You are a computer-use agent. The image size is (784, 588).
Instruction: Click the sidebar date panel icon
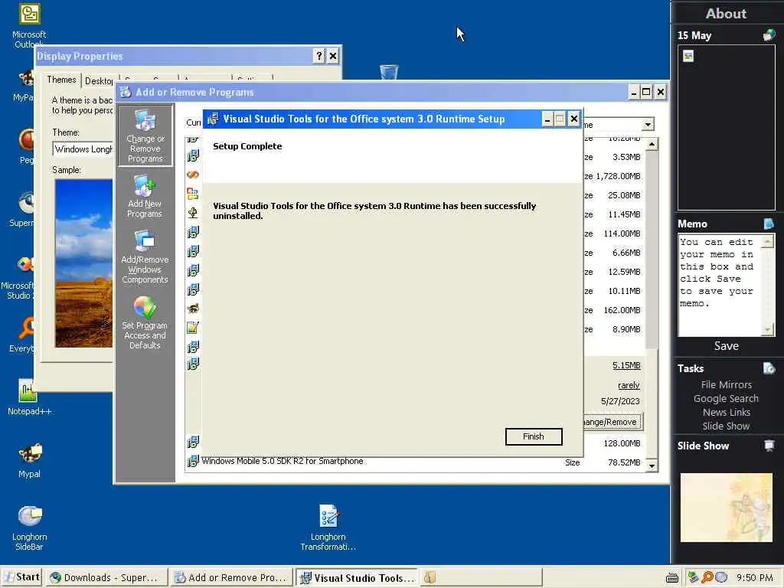(769, 35)
